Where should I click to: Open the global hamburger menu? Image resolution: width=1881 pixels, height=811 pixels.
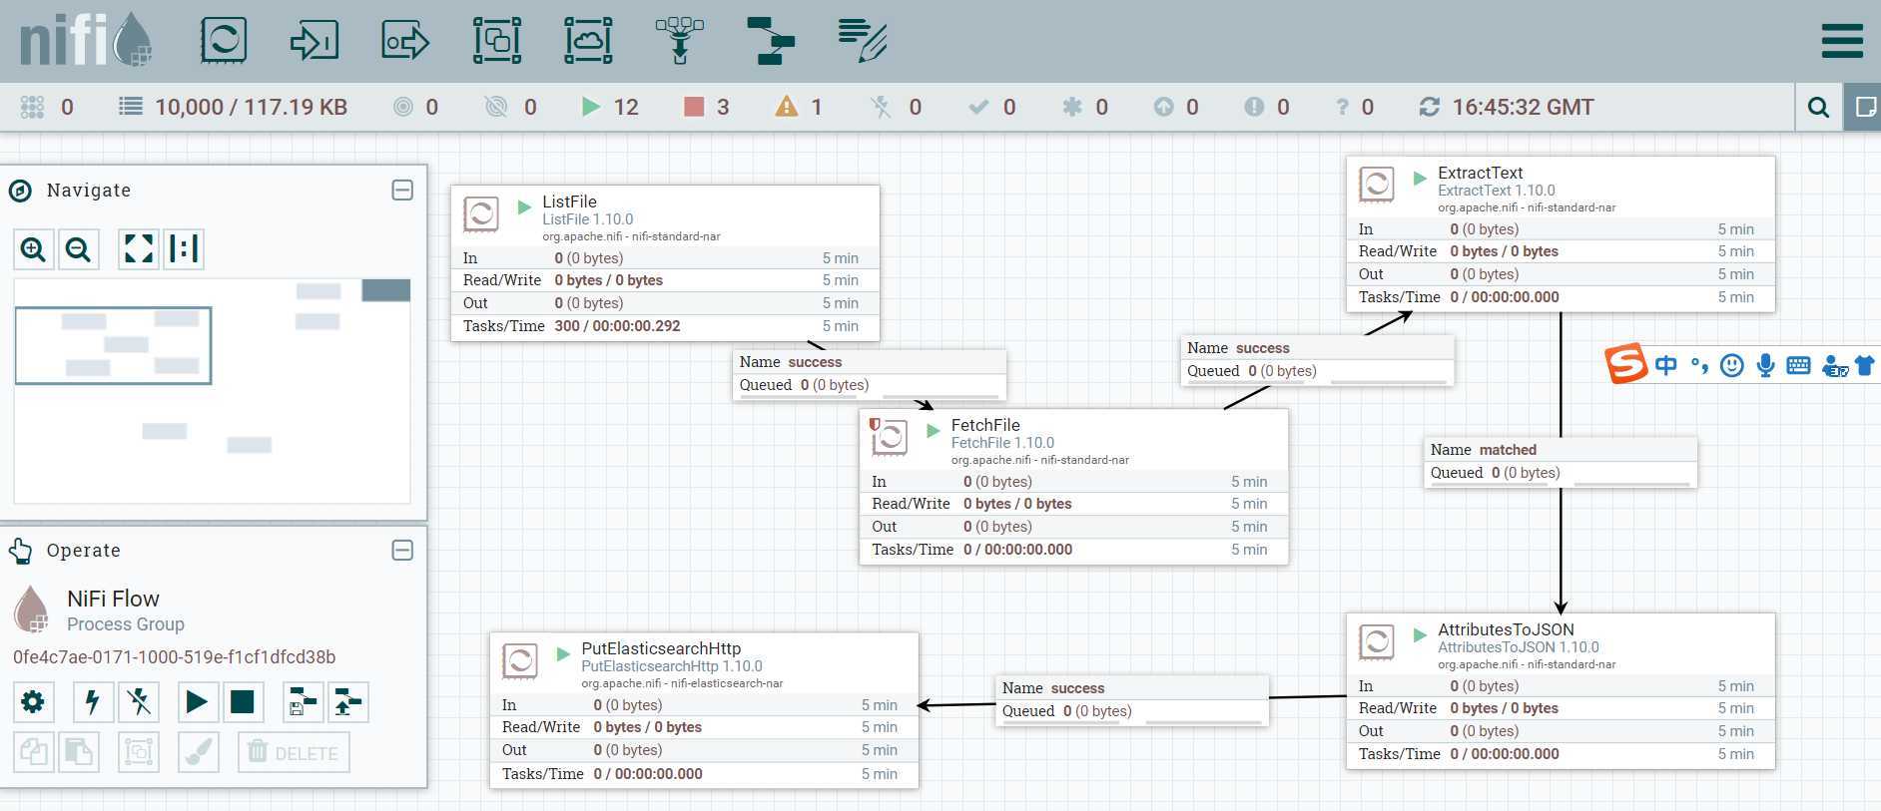pos(1842,41)
